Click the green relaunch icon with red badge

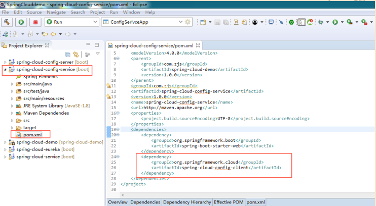click(x=310, y=22)
